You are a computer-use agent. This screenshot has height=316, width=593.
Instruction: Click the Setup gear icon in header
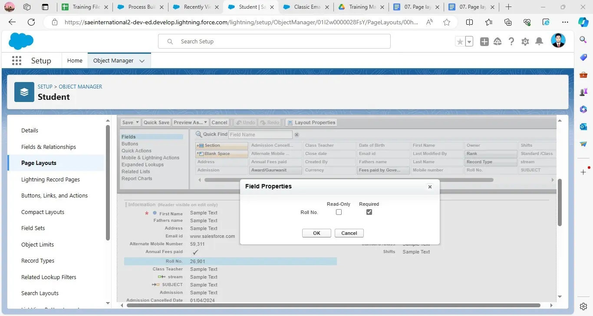525,42
